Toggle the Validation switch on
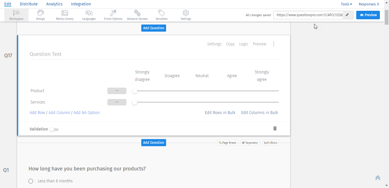 (54, 130)
